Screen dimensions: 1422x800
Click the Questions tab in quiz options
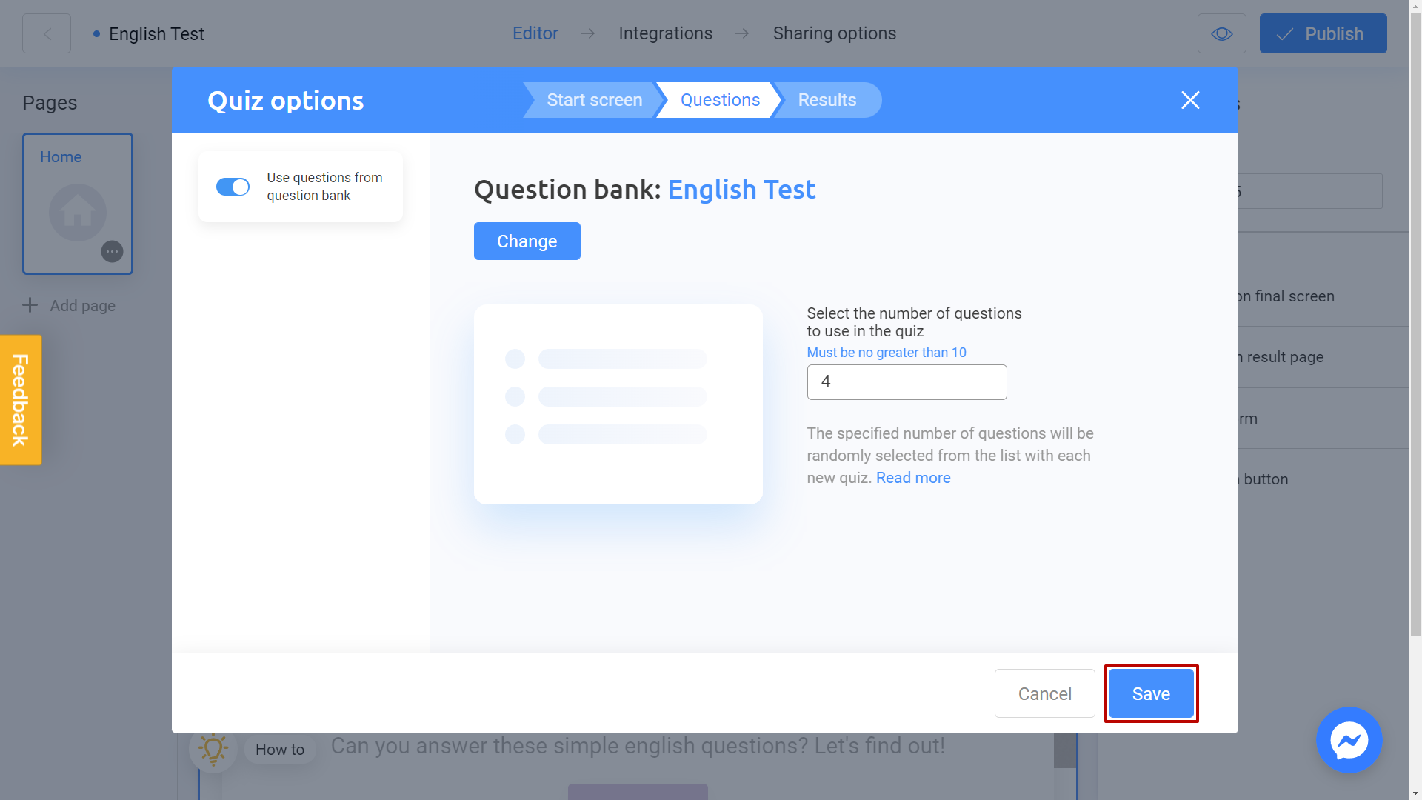[721, 100]
